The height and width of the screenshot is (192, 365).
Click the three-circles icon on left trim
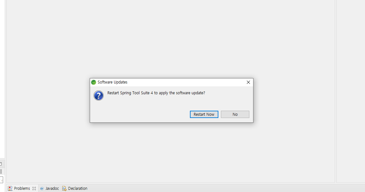1,171
